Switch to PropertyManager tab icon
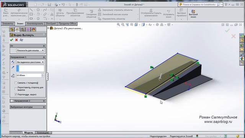This screenshot has height=138, width=245. [17, 30]
